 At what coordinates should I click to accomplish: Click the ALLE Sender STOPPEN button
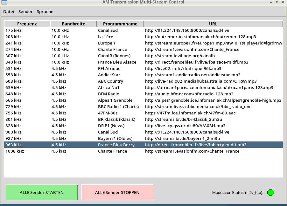click(117, 192)
